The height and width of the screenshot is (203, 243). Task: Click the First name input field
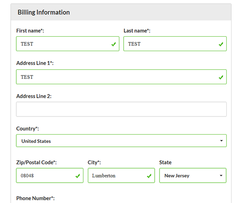pos(68,44)
